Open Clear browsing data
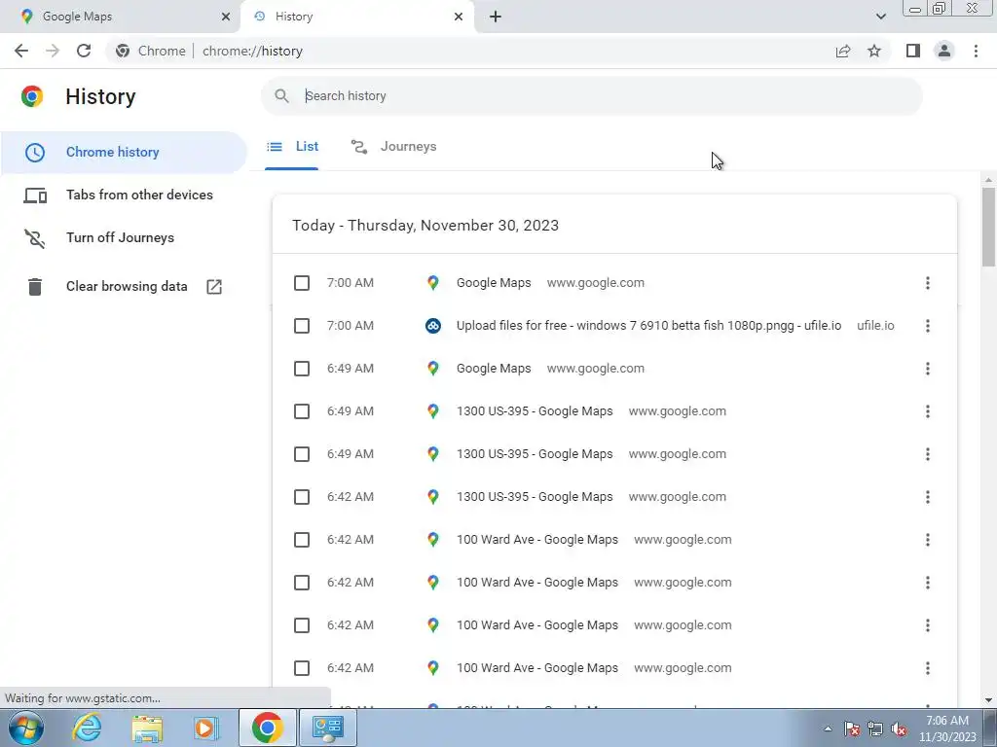 pyautogui.click(x=127, y=287)
